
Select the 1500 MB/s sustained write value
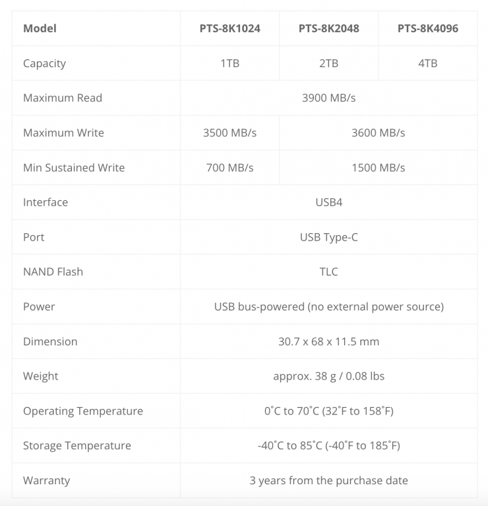(x=378, y=167)
